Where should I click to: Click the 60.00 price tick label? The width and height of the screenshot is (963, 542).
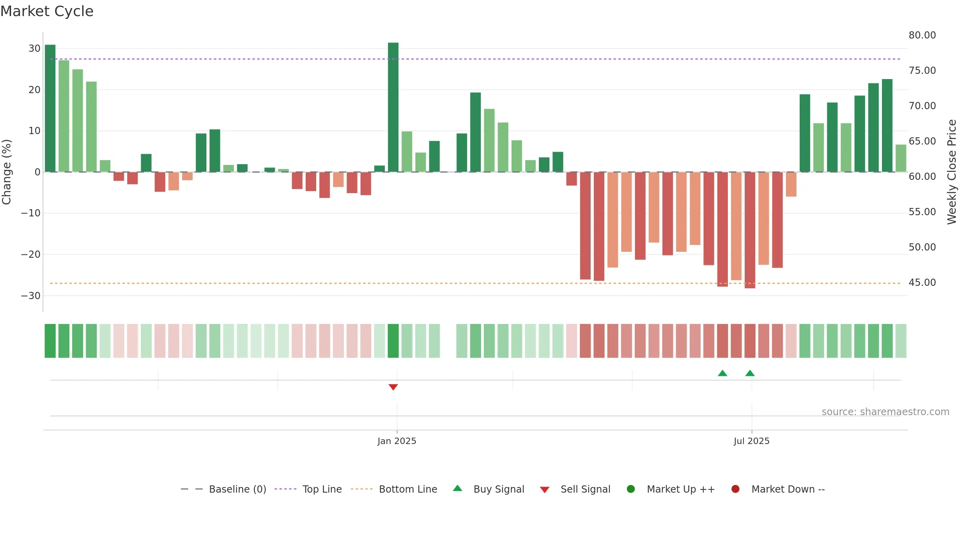pyautogui.click(x=922, y=177)
